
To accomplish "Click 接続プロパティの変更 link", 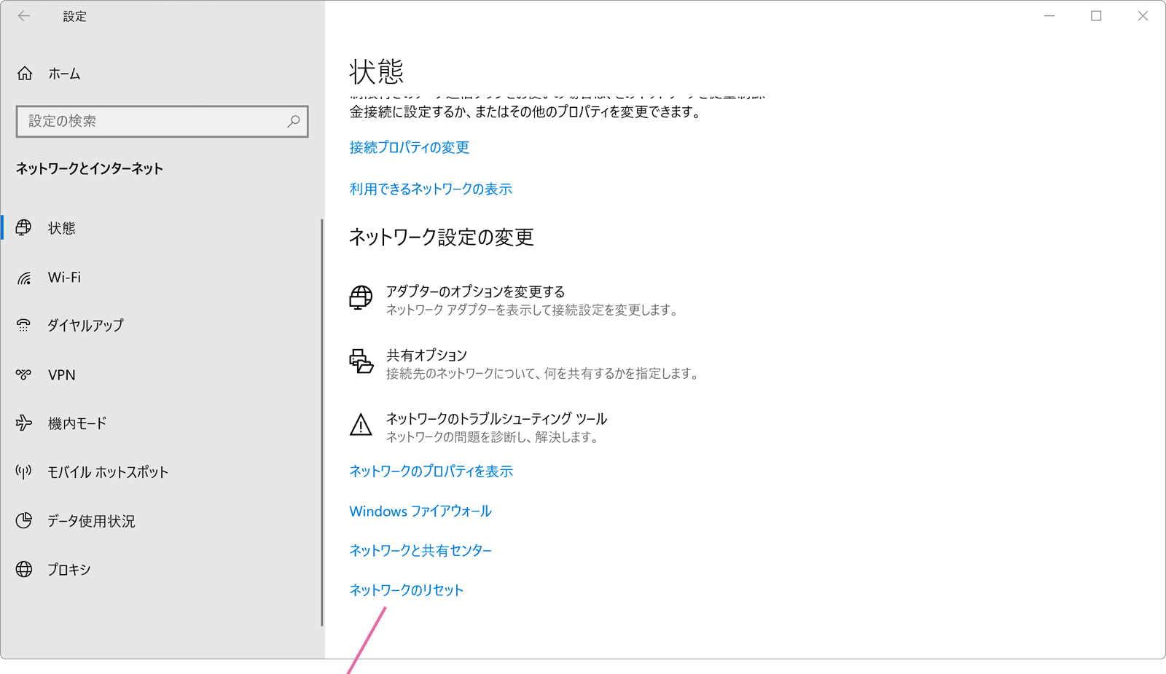I will click(410, 147).
